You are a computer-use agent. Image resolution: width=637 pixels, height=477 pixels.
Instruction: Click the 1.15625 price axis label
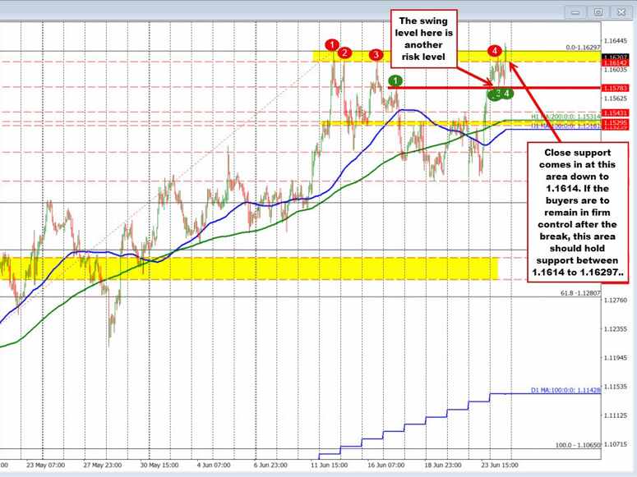(616, 99)
